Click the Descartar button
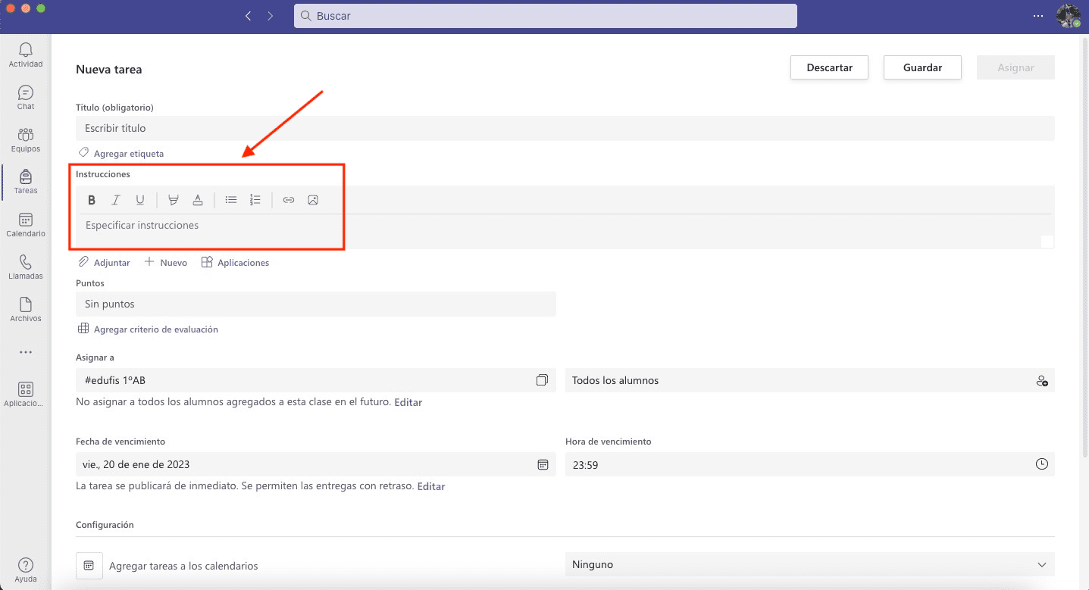Screen dimensions: 1089x590 click(829, 67)
